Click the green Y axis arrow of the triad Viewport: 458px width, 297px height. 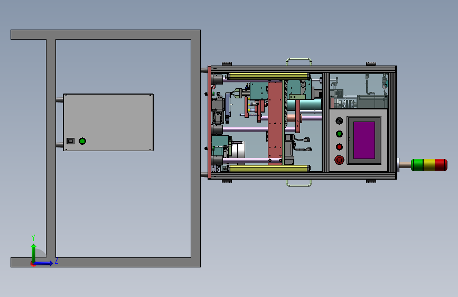pyautogui.click(x=34, y=253)
